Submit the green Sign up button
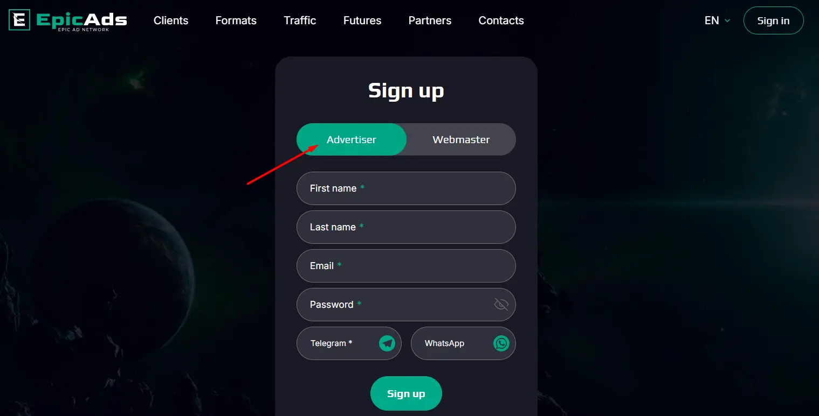819x416 pixels. pos(406,393)
